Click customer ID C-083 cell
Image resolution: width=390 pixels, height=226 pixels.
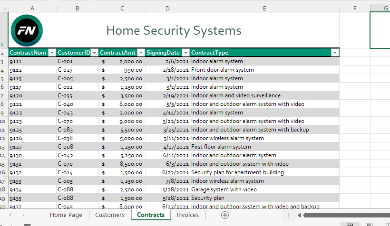pos(78,130)
